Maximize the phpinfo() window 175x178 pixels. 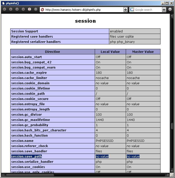167,3
